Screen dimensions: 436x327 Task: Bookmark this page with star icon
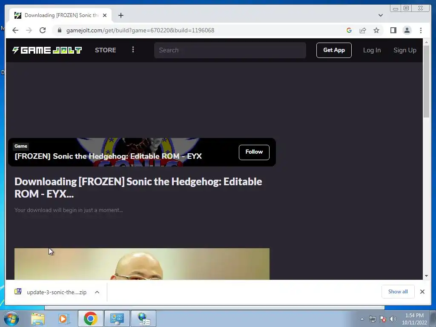click(x=376, y=30)
